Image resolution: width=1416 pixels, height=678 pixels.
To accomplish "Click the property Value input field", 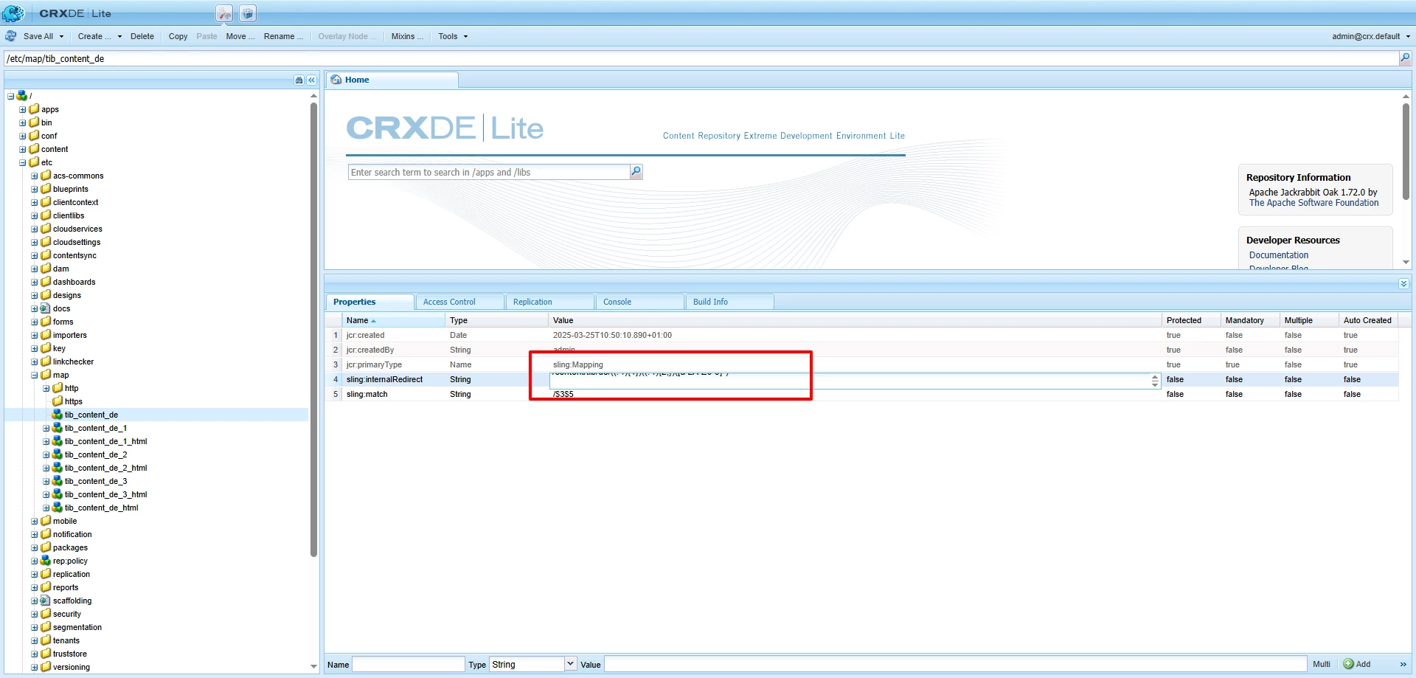I will point(956,664).
